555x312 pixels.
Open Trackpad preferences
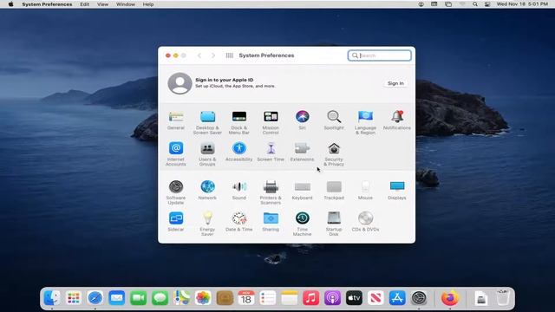334,191
